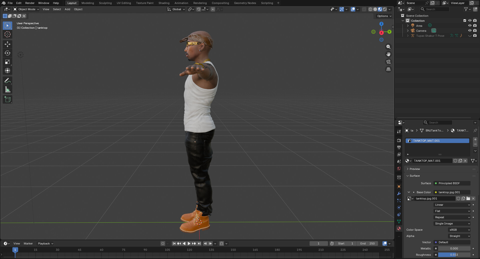This screenshot has height=259, width=480.
Task: Click the zoom viewport icon
Action: 388,47
